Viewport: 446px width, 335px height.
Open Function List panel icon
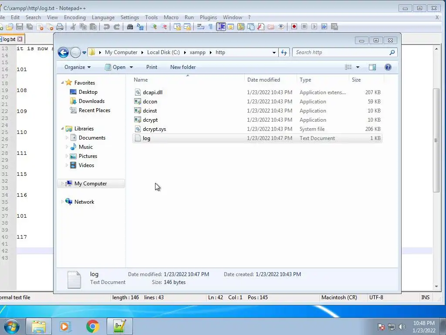(261, 27)
